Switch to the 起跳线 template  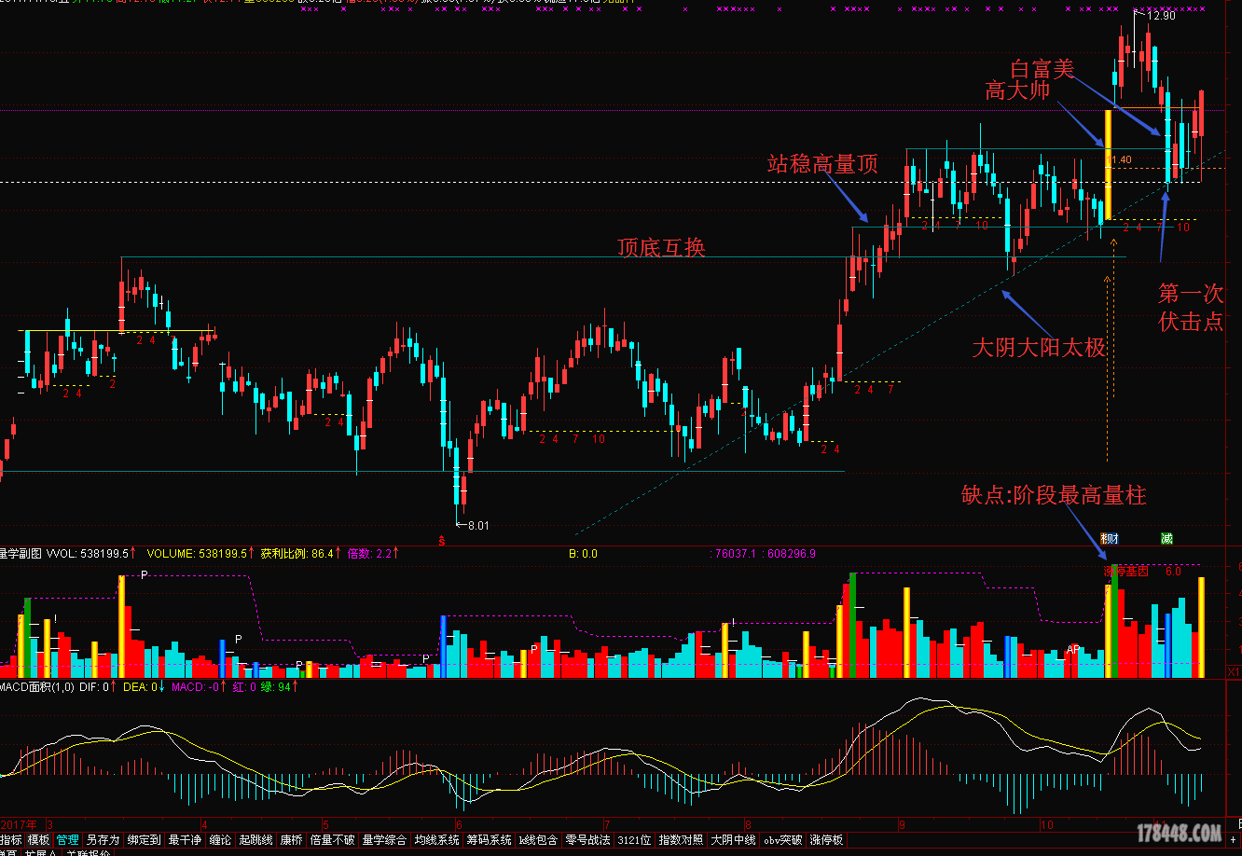[x=255, y=839]
